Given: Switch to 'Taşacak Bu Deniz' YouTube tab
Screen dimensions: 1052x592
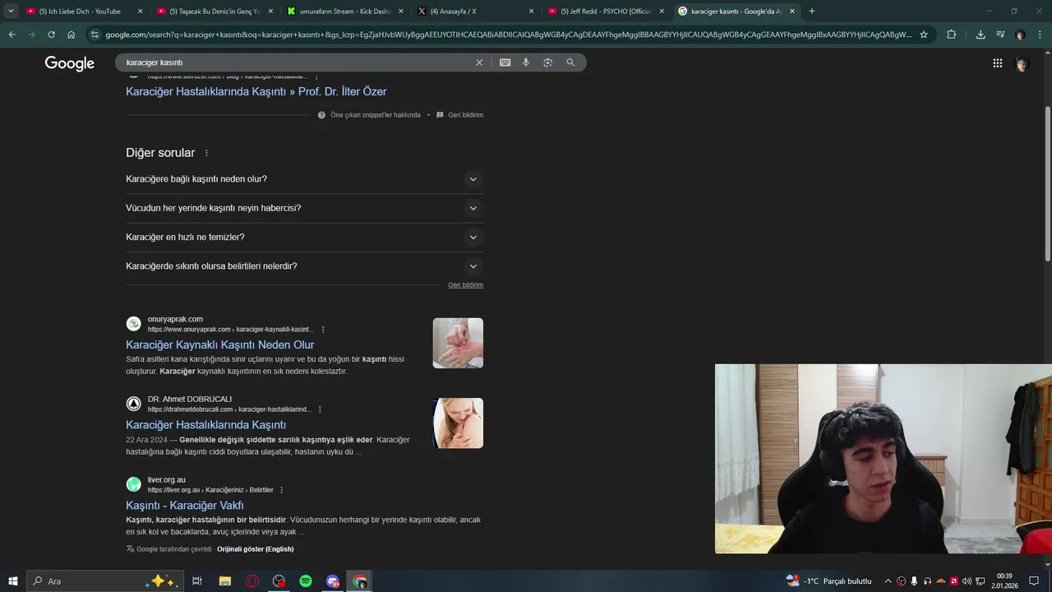Looking at the screenshot, I should pyautogui.click(x=214, y=12).
